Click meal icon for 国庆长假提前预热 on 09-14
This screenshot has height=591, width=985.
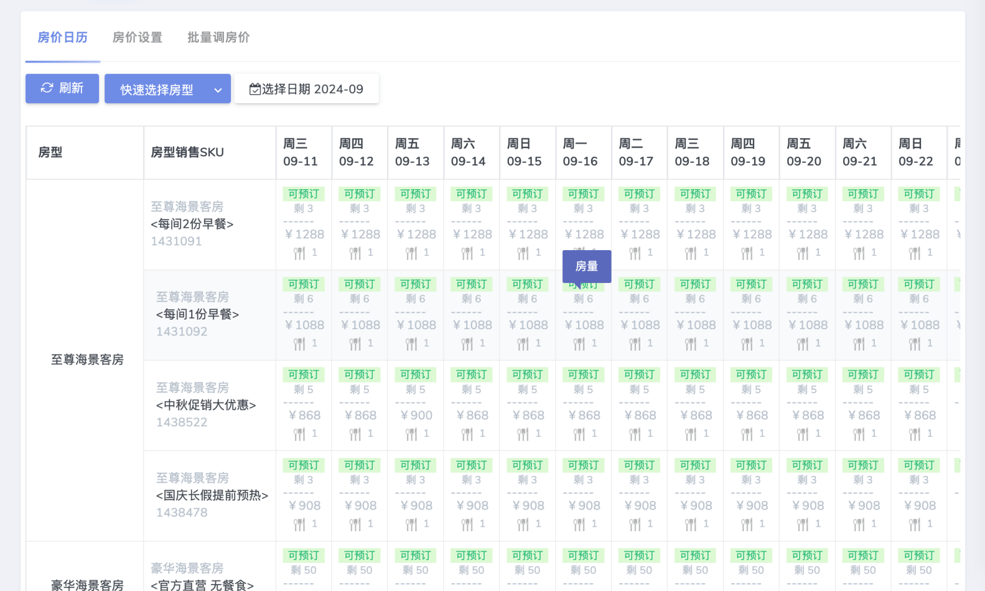(x=467, y=525)
